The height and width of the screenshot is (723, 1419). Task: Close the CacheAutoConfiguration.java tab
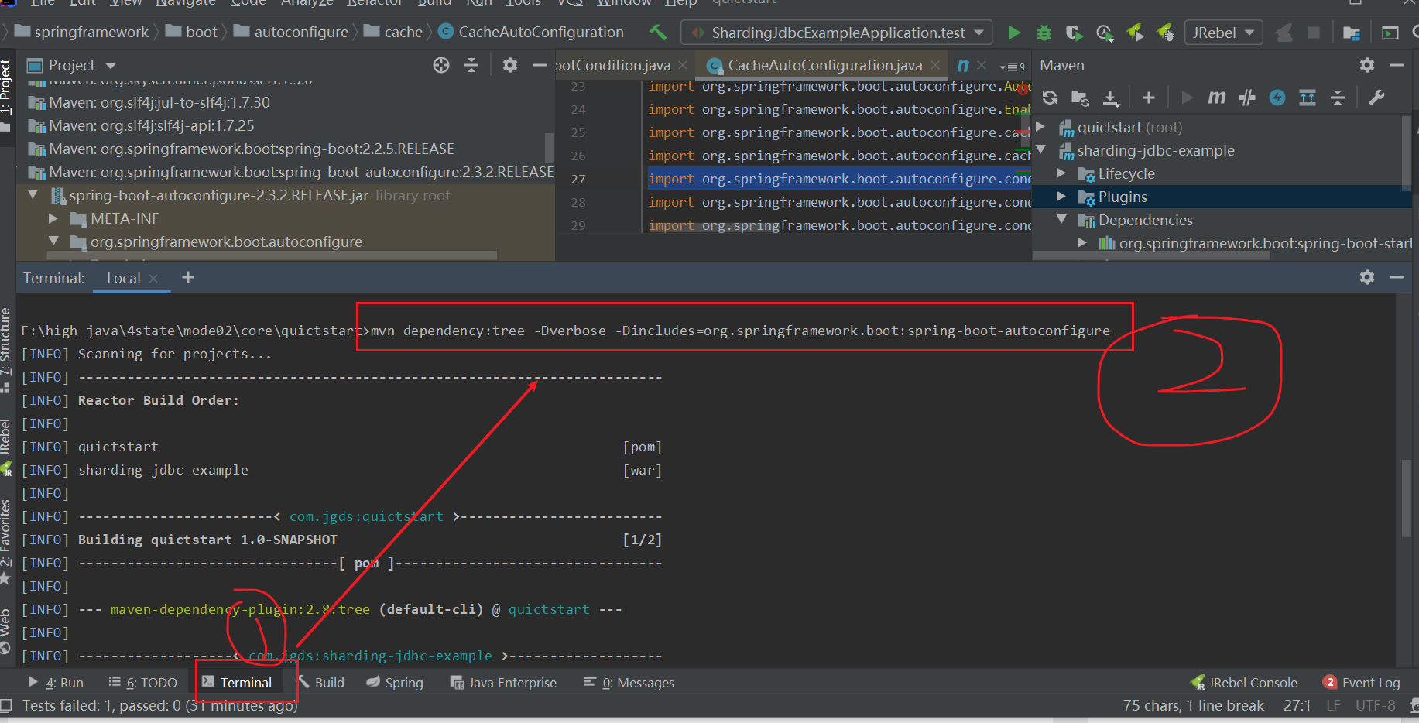pyautogui.click(x=935, y=65)
